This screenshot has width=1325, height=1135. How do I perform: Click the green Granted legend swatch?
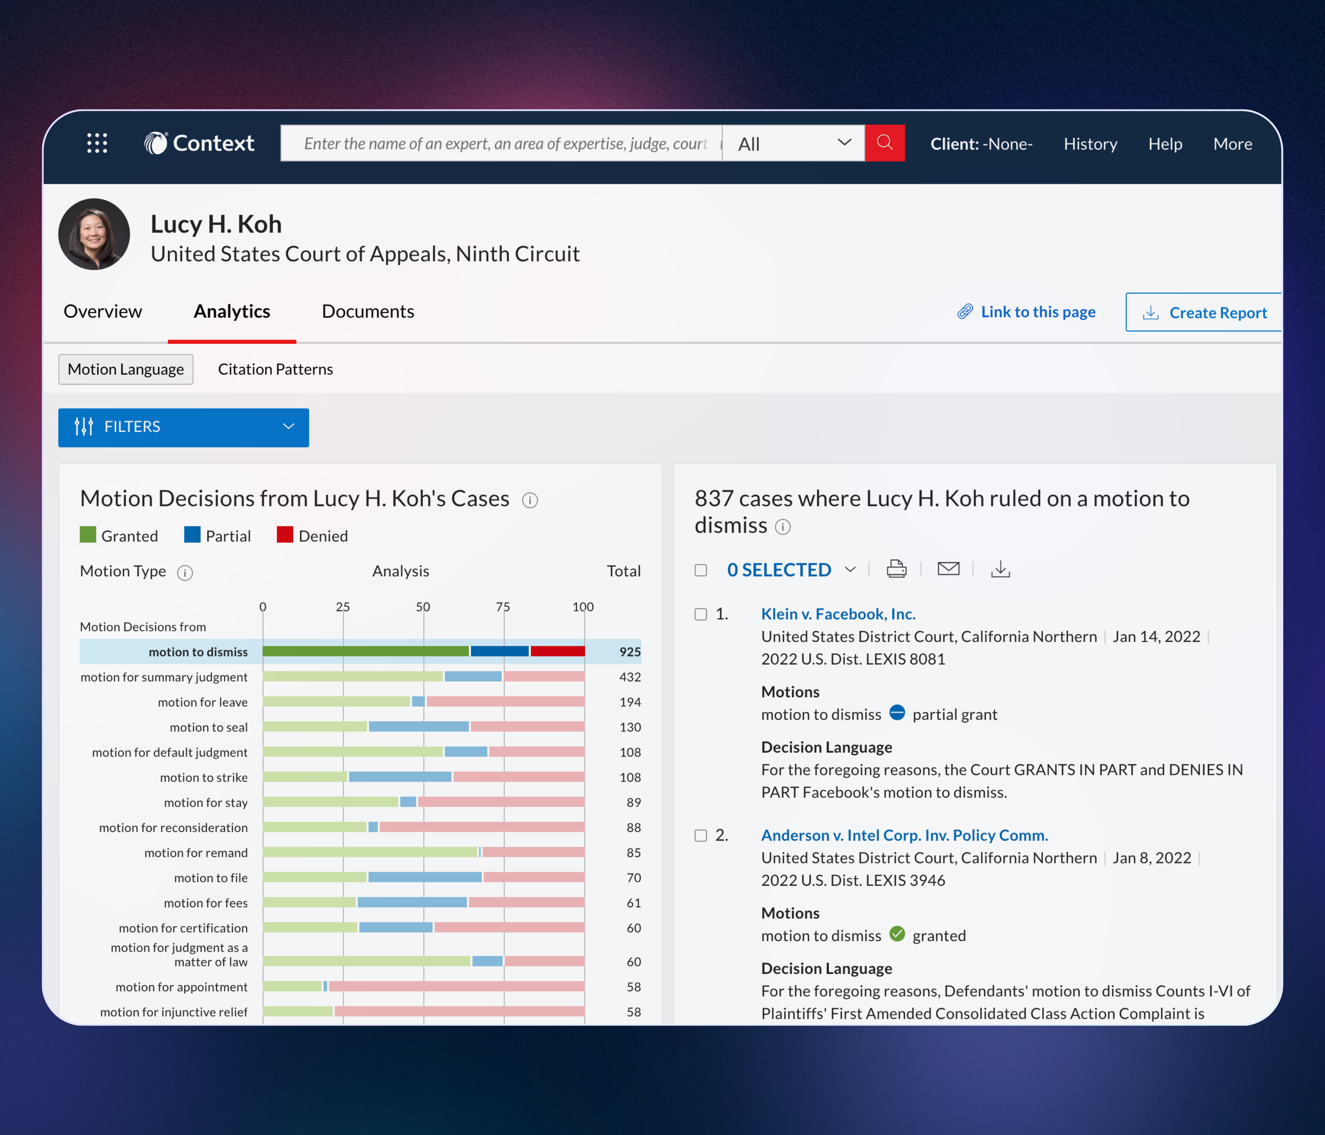coord(87,535)
